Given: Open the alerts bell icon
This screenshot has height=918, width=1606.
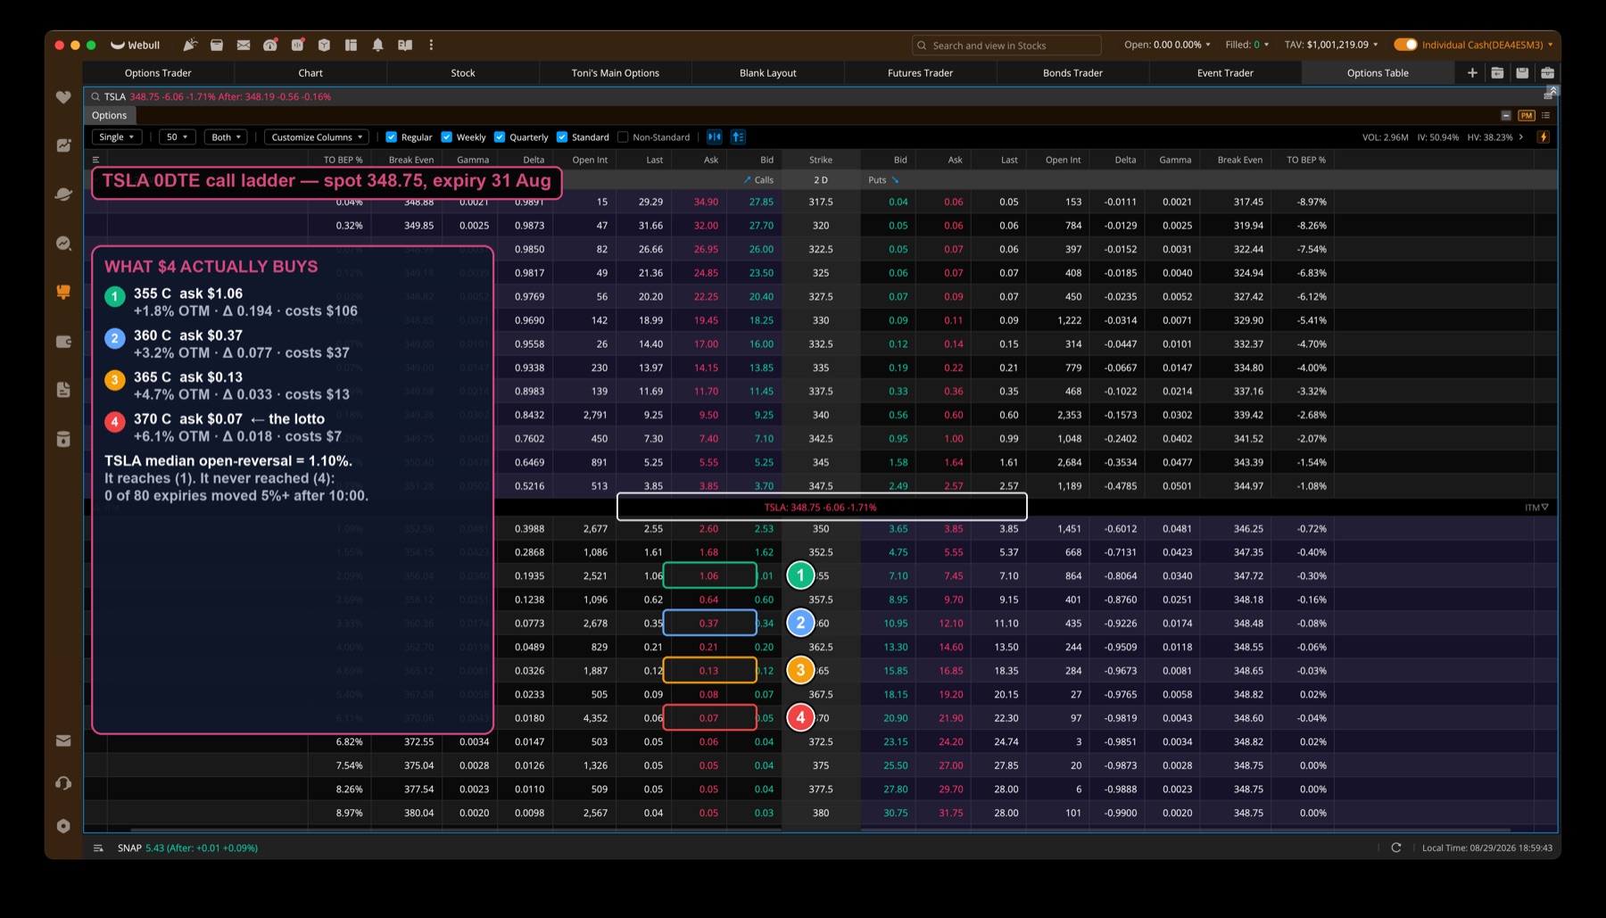Looking at the screenshot, I should coord(378,45).
